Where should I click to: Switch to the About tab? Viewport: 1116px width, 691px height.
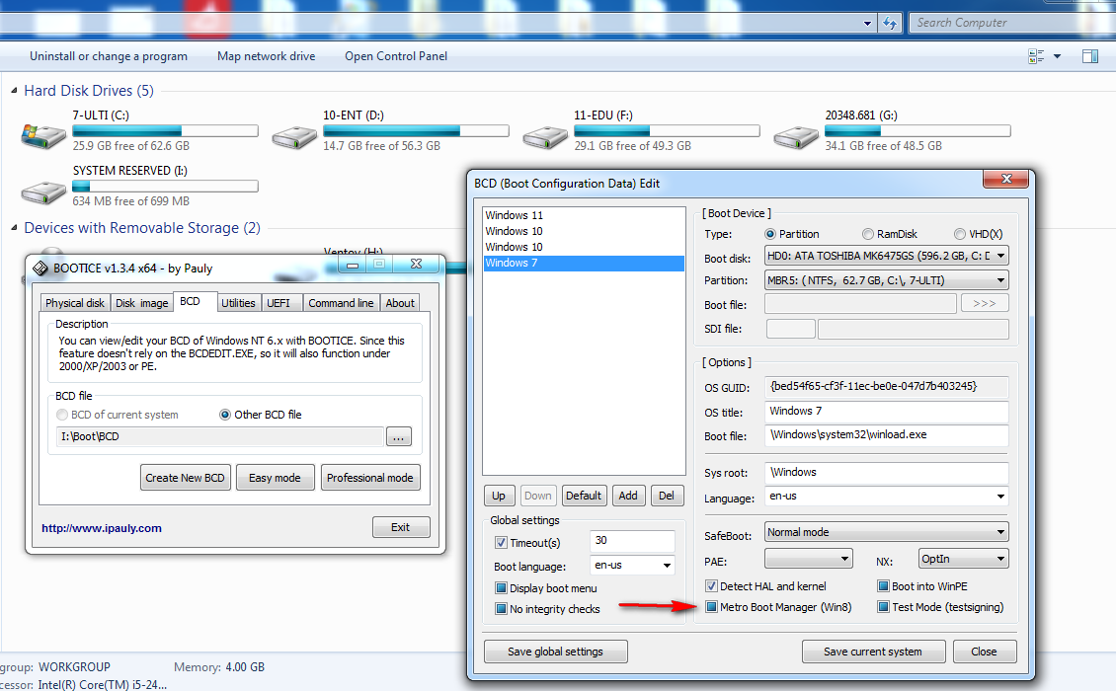[400, 302]
